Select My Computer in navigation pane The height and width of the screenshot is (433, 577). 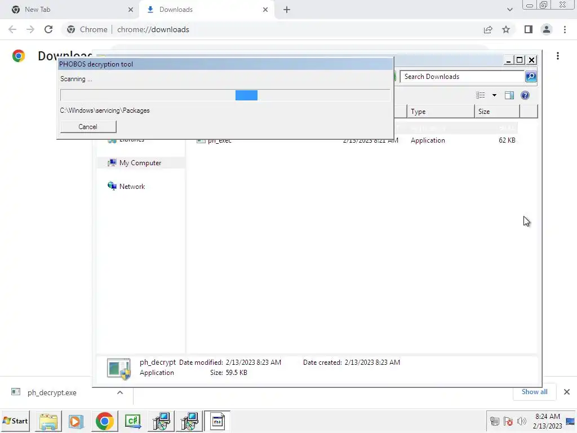pos(140,163)
